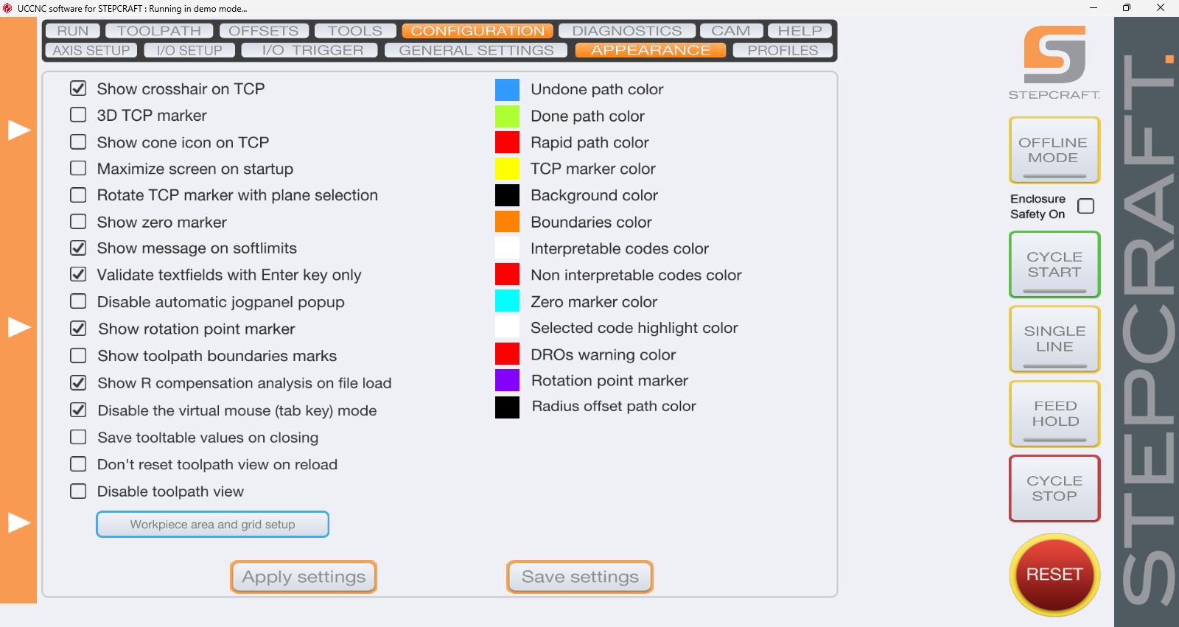Expand the middle arrow on orange sidebar
Screen dimensions: 1179x627
[x=19, y=326]
